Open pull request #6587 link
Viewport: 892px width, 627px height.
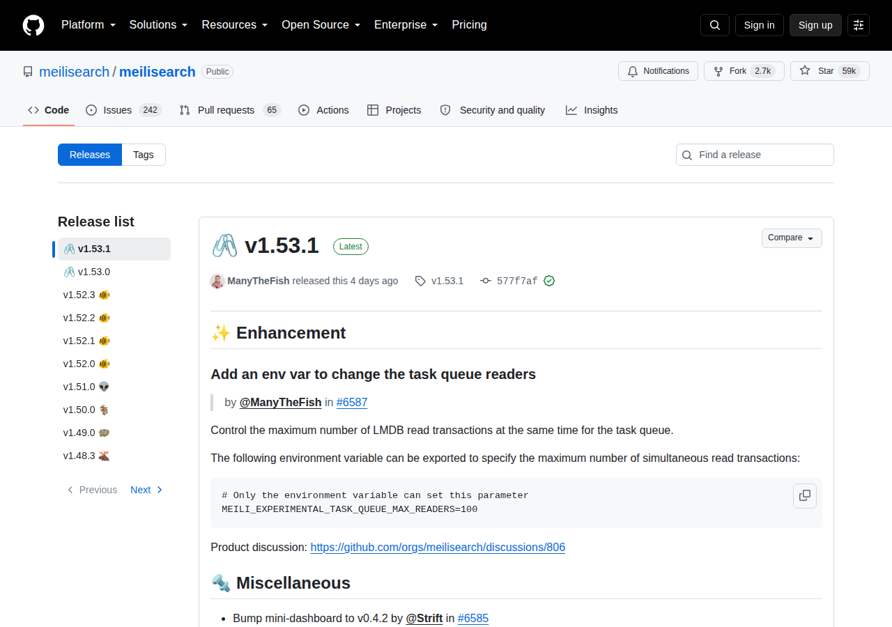(x=352, y=402)
